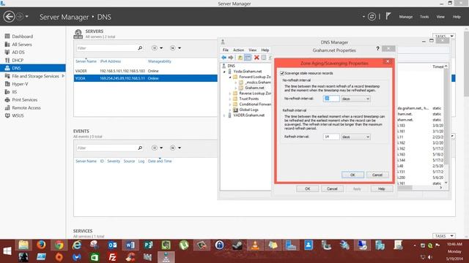Click Cancel in Graham.net Properties dialog
469x263 pixels.
332,188
